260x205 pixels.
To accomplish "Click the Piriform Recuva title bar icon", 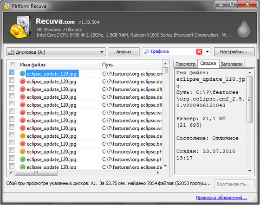I will [x=6, y=6].
